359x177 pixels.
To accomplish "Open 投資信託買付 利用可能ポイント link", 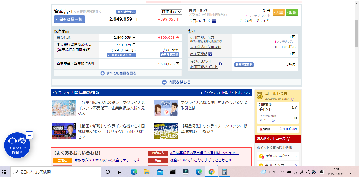I will pos(204,64).
